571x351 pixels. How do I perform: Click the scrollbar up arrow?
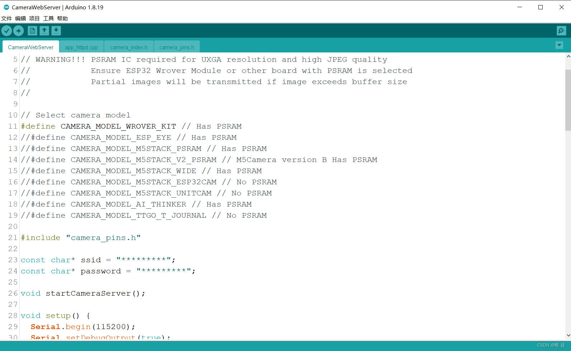(x=568, y=56)
